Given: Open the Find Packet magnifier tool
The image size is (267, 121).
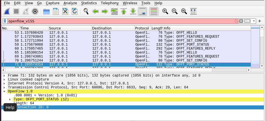Looking at the screenshot, I should tap(86, 12).
